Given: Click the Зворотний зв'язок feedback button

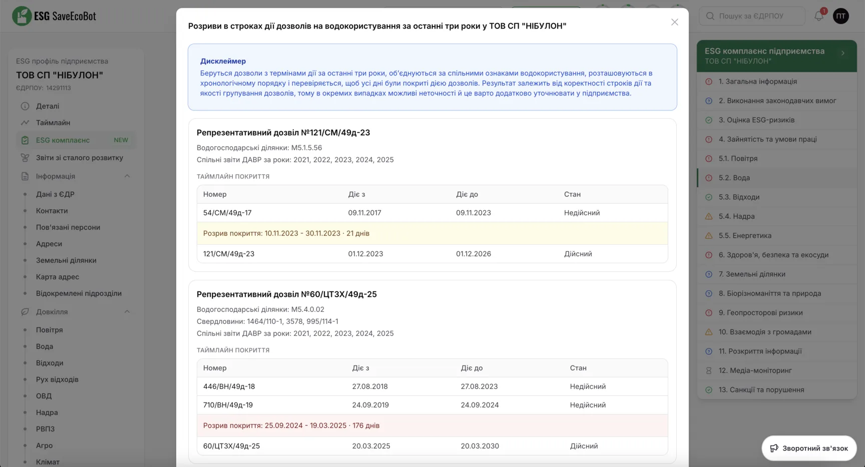Looking at the screenshot, I should coord(809,448).
